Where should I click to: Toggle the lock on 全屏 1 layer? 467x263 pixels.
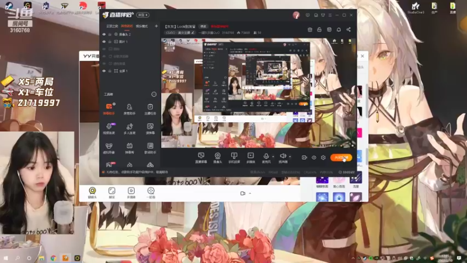110,71
